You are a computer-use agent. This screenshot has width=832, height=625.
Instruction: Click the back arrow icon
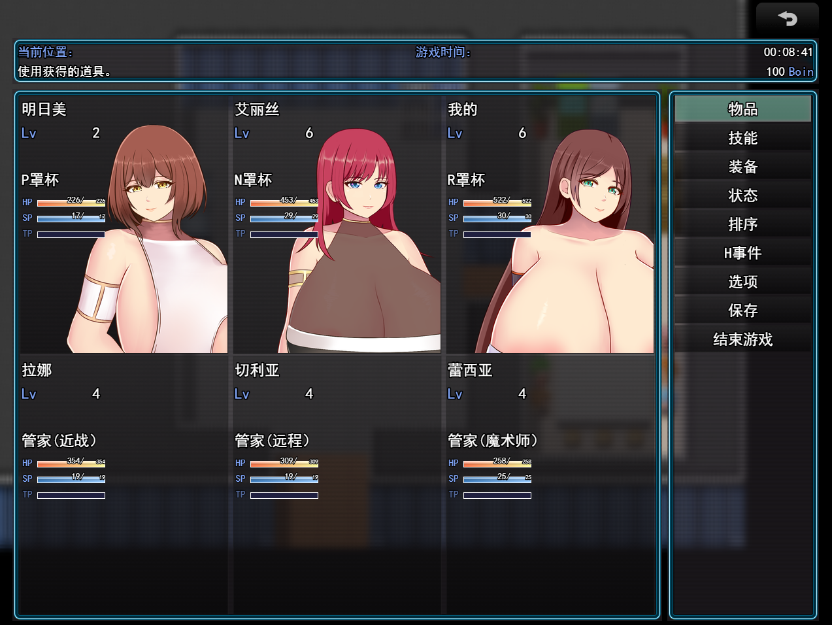click(787, 18)
